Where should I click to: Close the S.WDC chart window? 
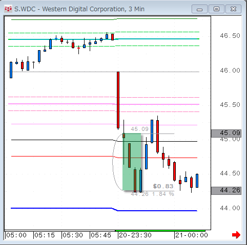pyautogui.click(x=233, y=9)
